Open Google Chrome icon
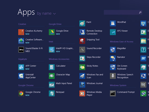 click(21, 93)
